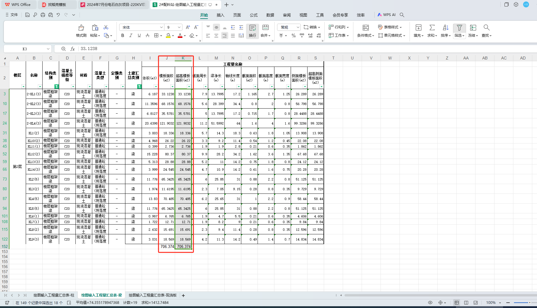537x308 pixels.
Task: Click the Print icon in quick access toolbar
Action: coord(43,15)
